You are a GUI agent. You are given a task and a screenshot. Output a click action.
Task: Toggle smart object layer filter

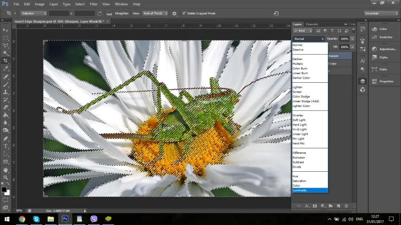(347, 31)
